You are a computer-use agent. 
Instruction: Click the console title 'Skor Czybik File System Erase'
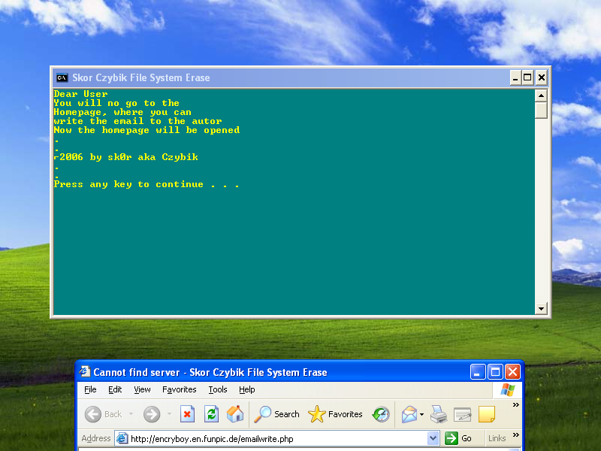(x=141, y=78)
